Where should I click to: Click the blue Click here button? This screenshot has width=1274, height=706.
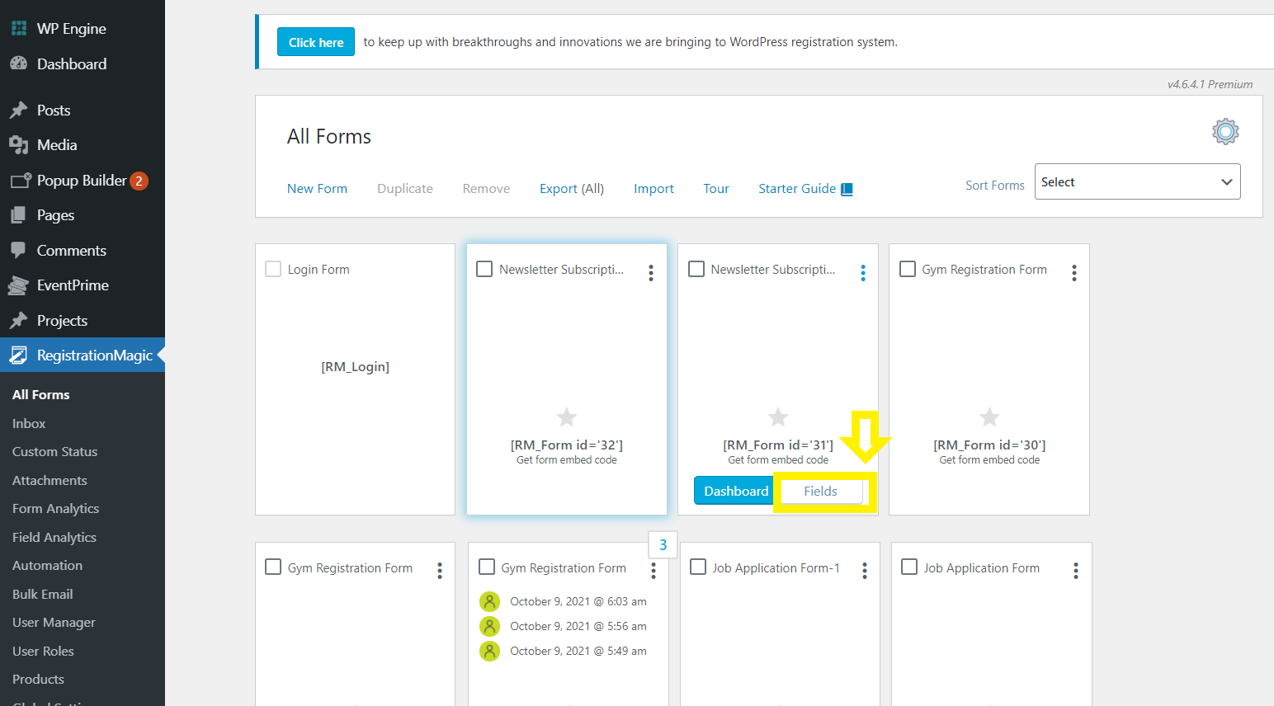pyautogui.click(x=316, y=42)
